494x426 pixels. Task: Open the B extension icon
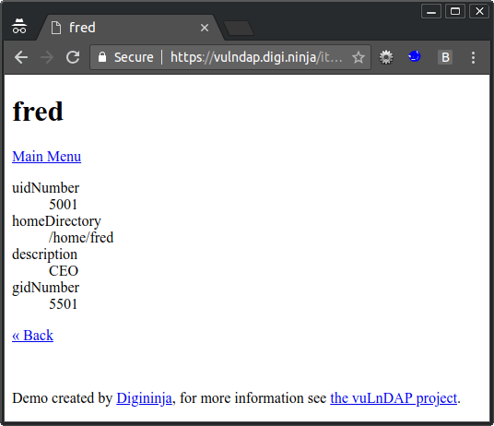pos(445,57)
